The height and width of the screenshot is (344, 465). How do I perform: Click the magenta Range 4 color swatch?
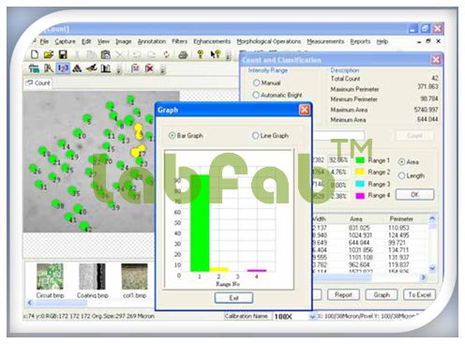[x=360, y=196]
